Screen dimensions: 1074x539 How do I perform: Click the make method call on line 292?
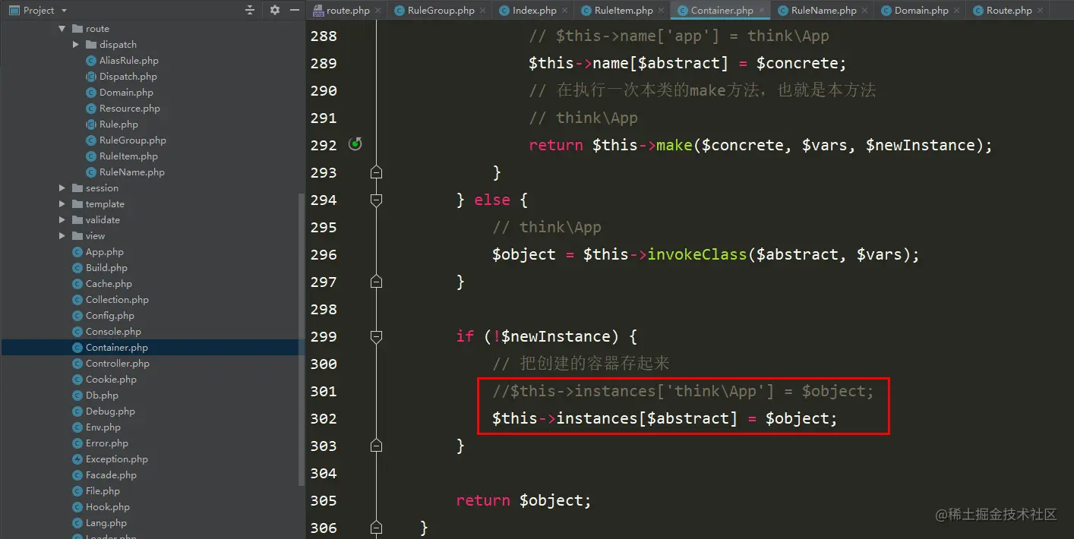click(x=674, y=145)
